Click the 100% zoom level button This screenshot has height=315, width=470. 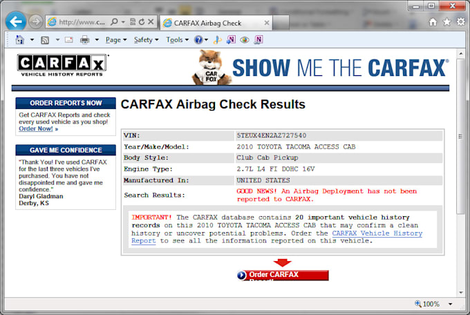click(x=427, y=304)
